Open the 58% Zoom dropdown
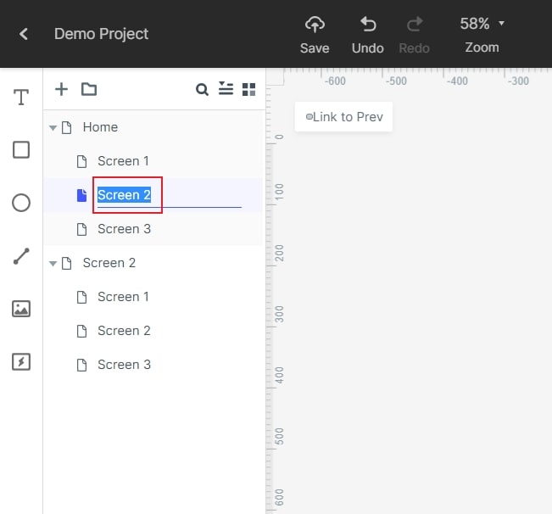Viewport: 552px width, 514px height. [x=482, y=35]
